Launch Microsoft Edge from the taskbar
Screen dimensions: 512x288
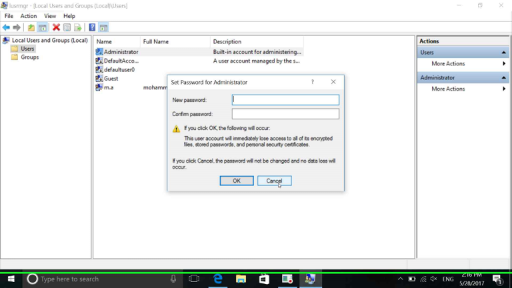coord(218,279)
